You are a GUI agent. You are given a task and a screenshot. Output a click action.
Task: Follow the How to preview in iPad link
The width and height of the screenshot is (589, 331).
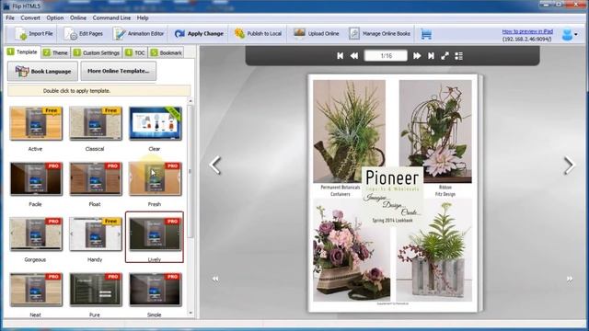click(x=527, y=31)
